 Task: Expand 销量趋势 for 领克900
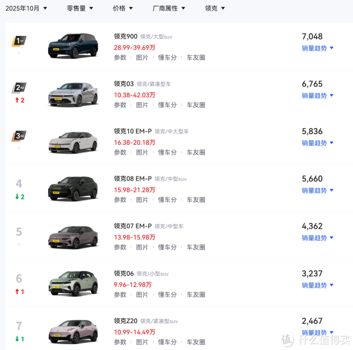click(318, 48)
